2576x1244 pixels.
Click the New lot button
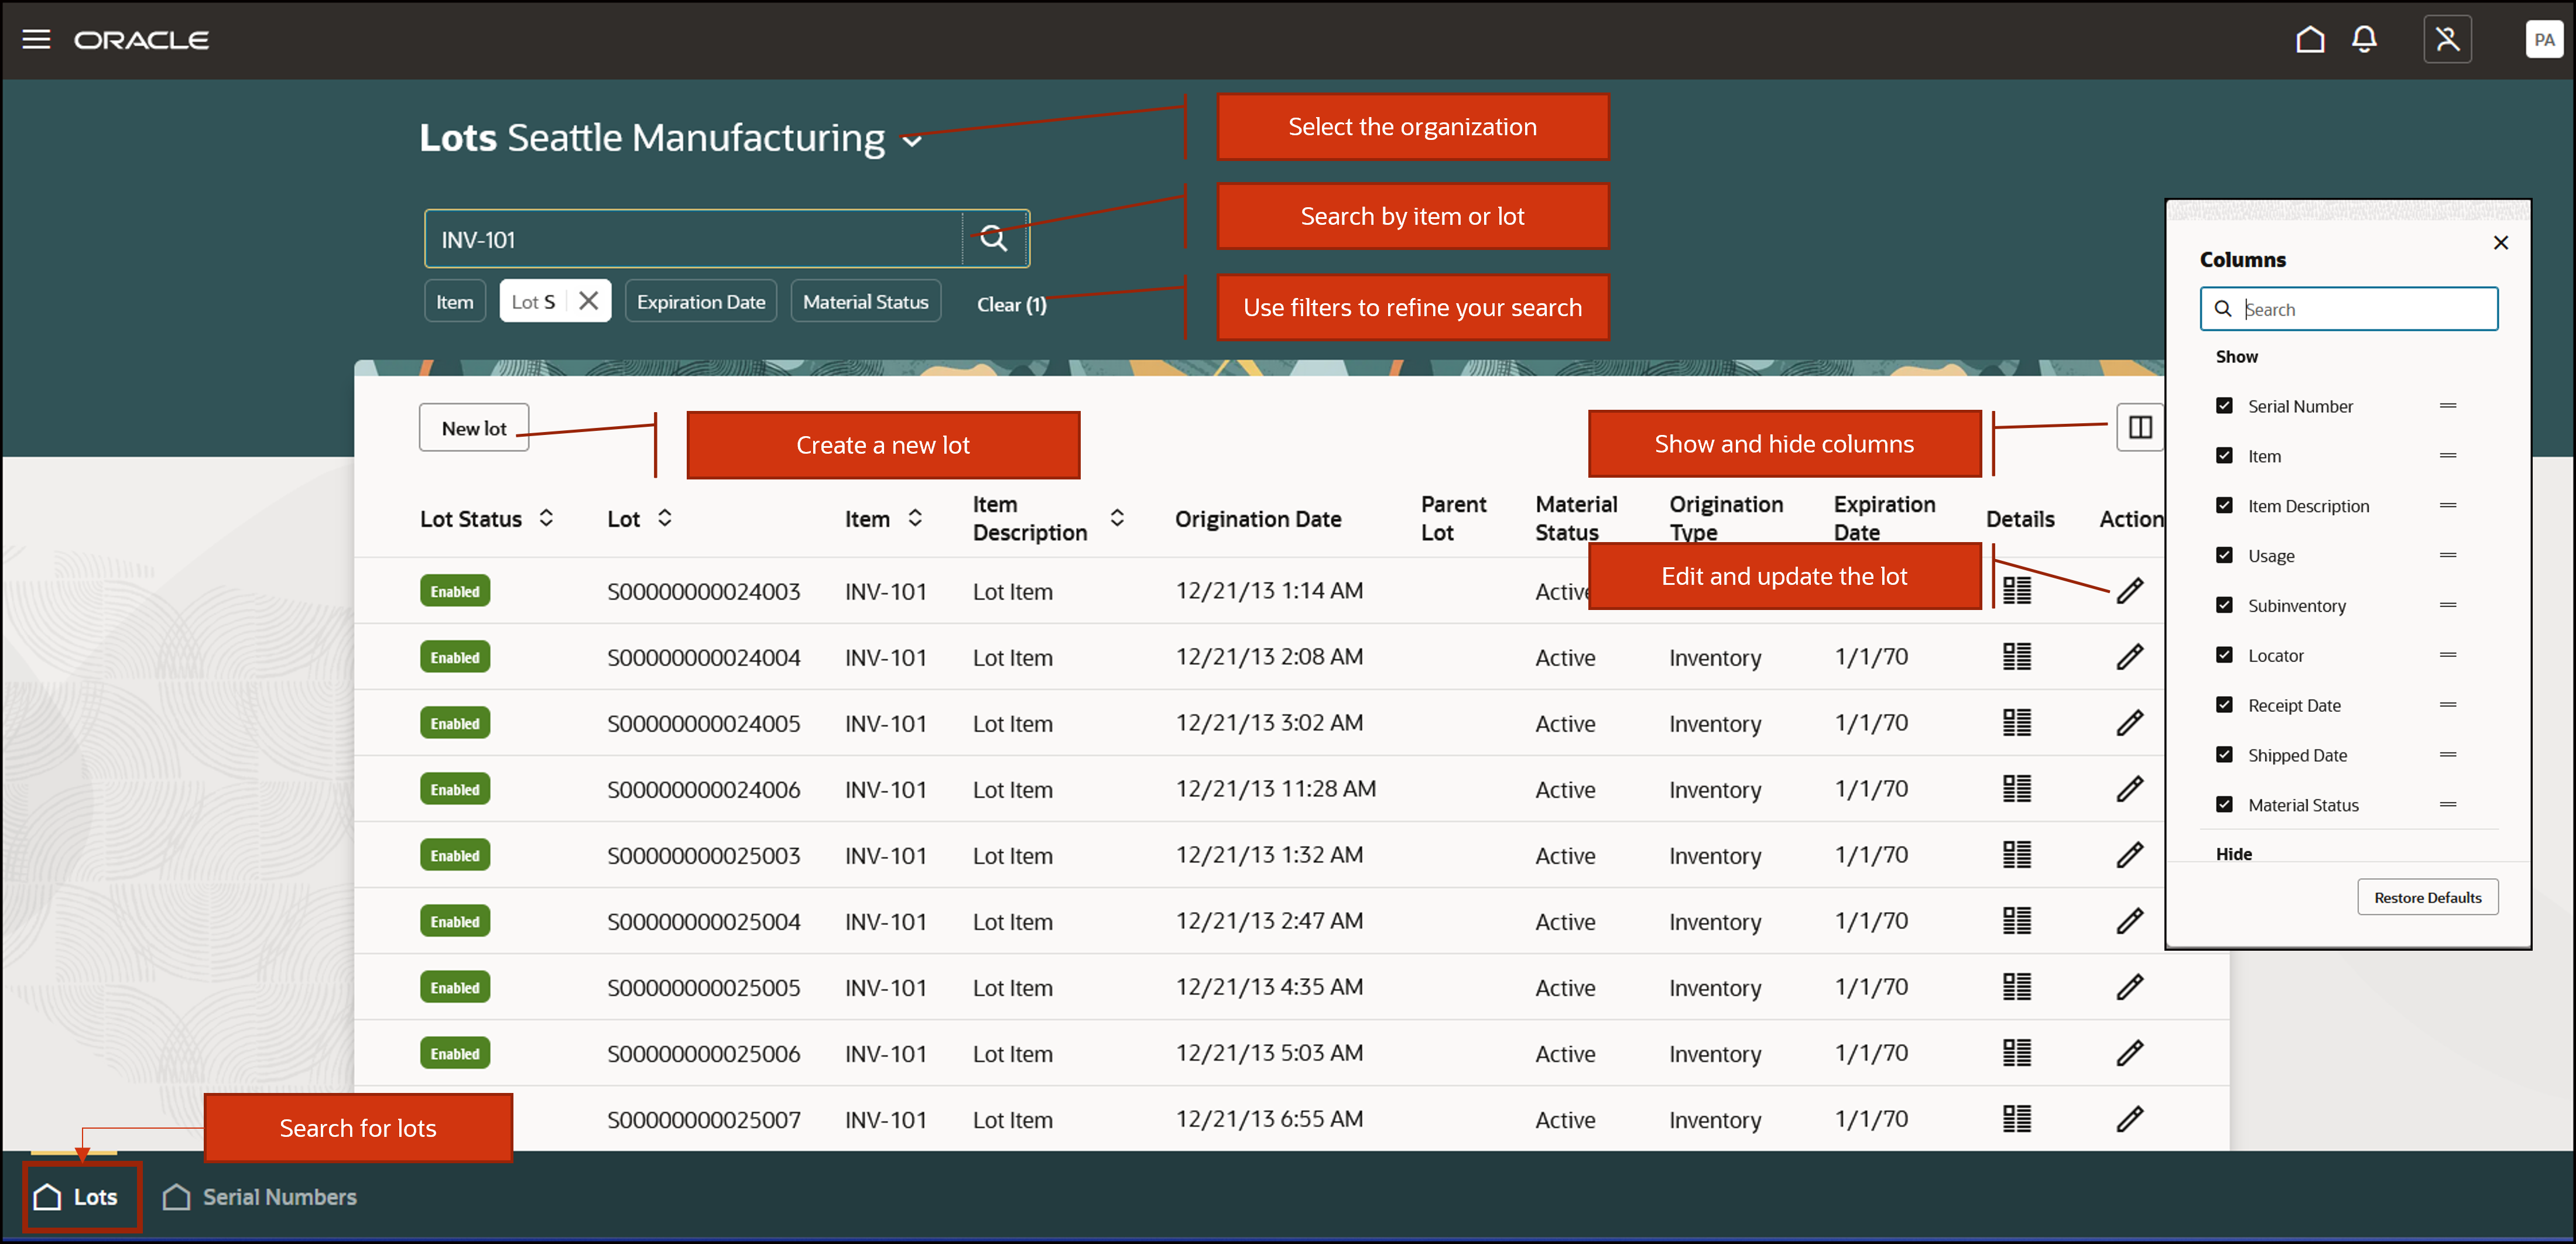pos(474,428)
